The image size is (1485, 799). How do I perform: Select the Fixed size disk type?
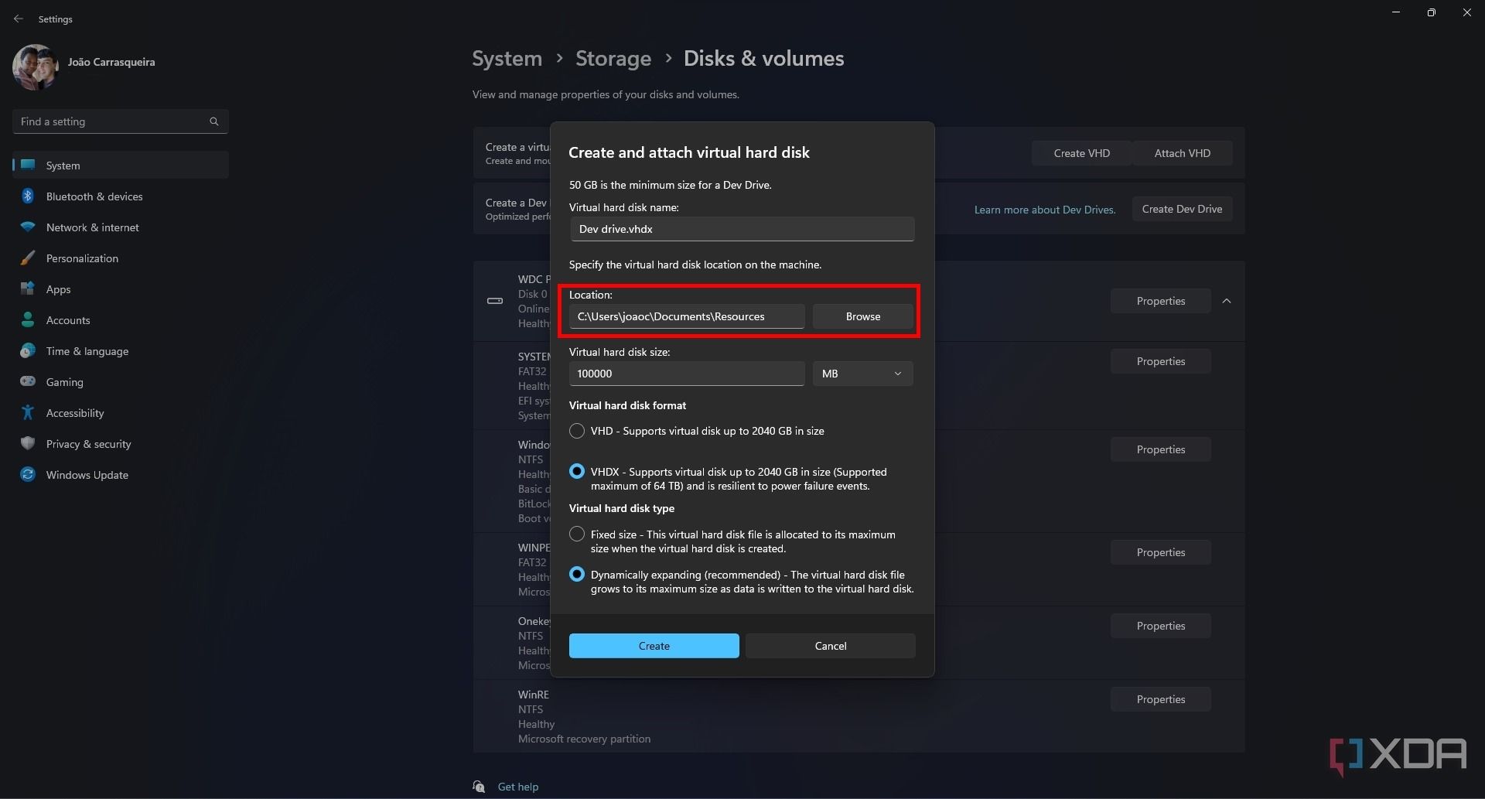[577, 534]
